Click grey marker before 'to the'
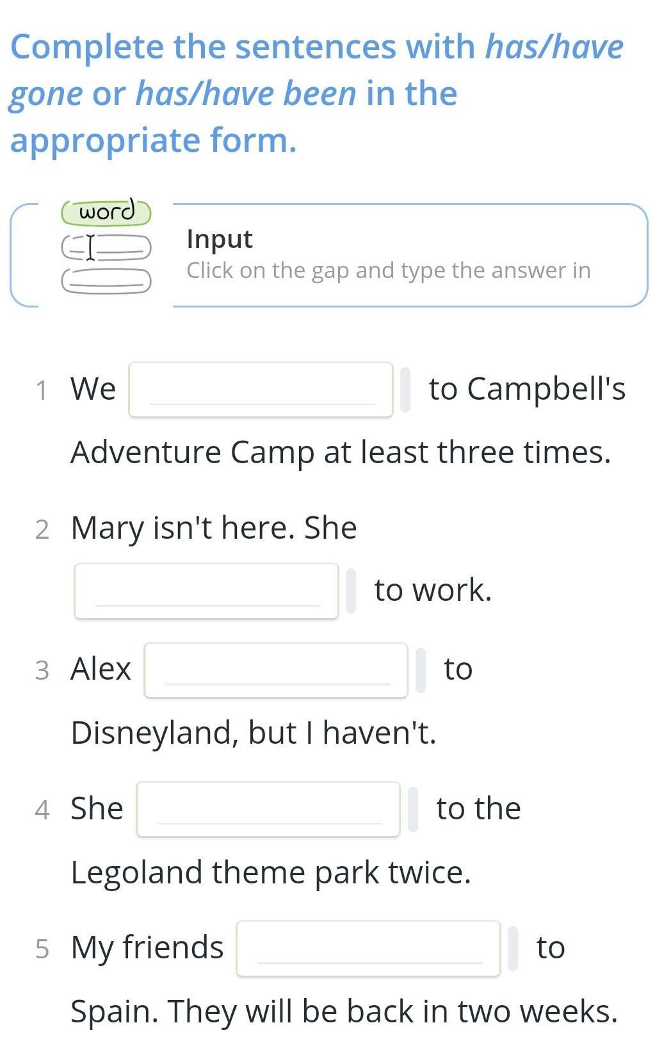The height and width of the screenshot is (1057, 655). 413,809
